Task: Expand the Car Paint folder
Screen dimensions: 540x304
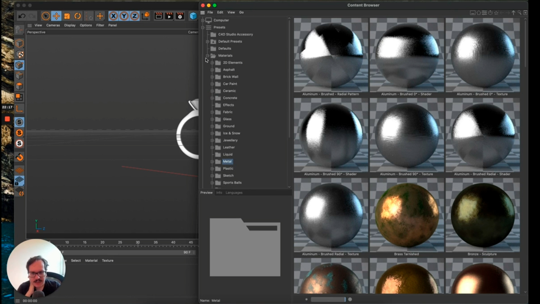Action: [x=212, y=84]
